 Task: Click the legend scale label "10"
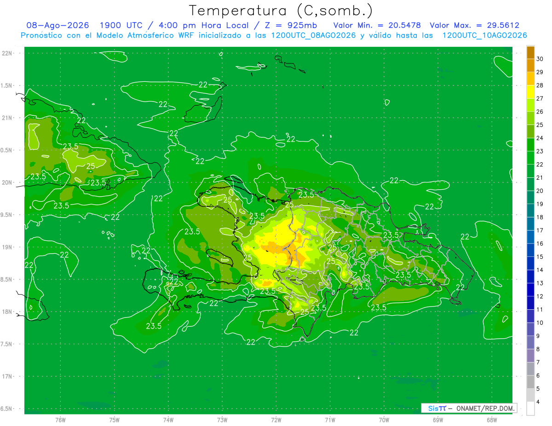[x=540, y=323]
